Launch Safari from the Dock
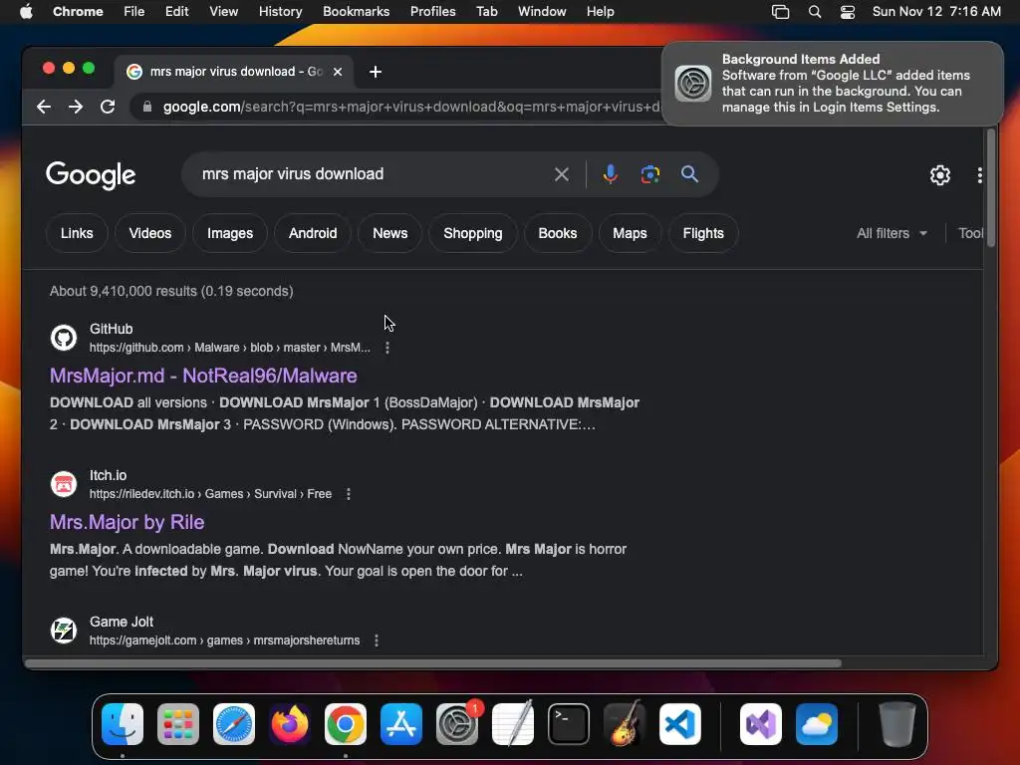Screen dimensions: 1020x765 tap(233, 724)
